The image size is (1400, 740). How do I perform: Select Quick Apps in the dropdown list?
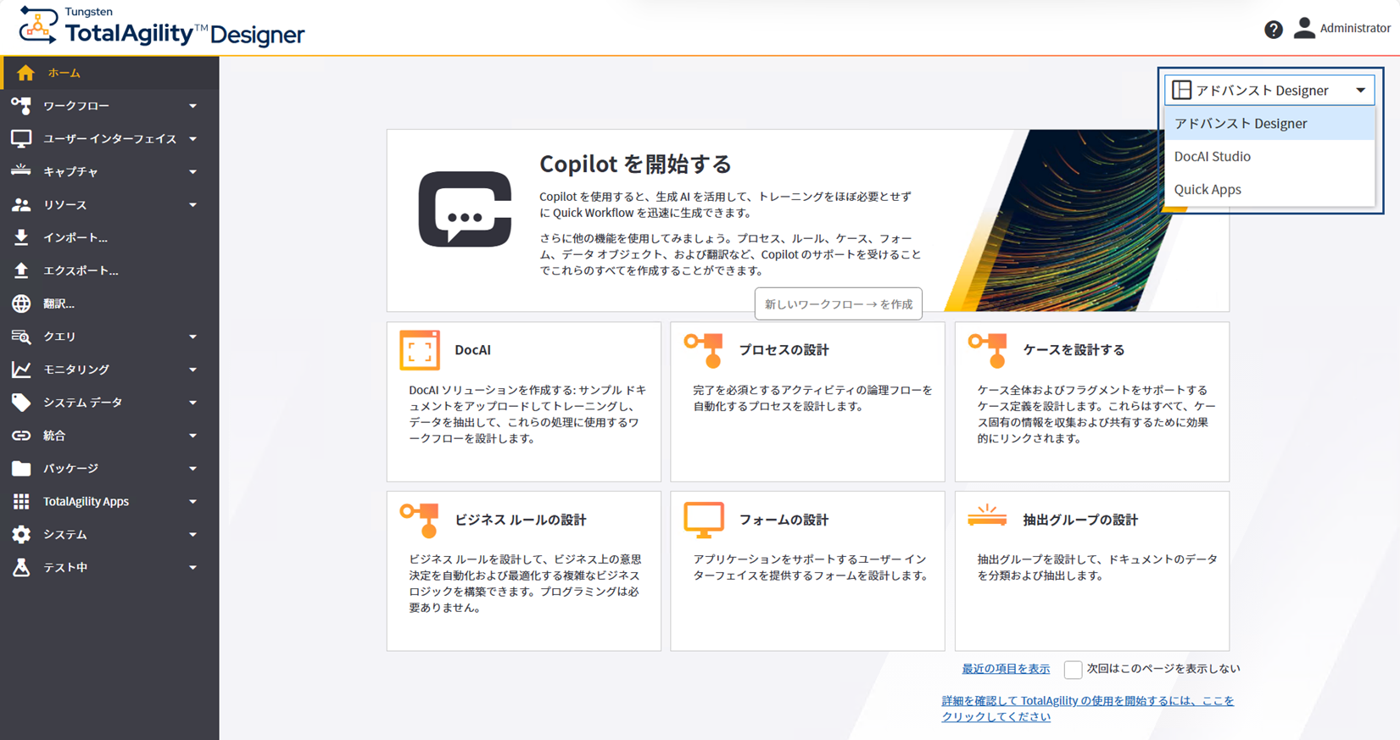(x=1269, y=190)
